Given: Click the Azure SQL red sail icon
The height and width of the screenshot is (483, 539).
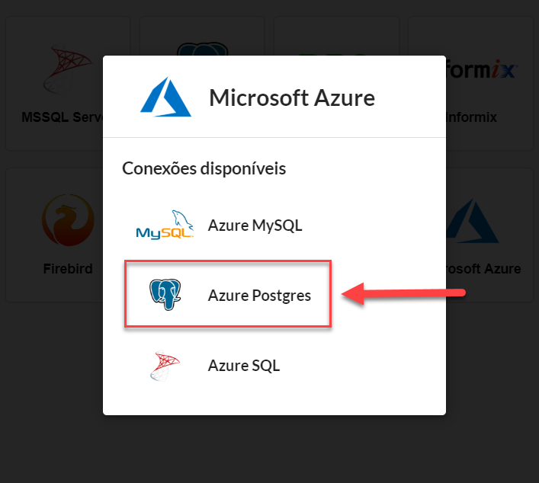Looking at the screenshot, I should [165, 365].
